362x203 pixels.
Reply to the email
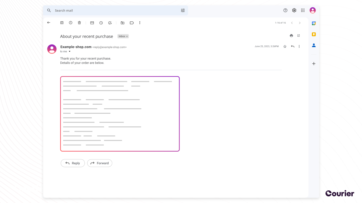pos(73,163)
